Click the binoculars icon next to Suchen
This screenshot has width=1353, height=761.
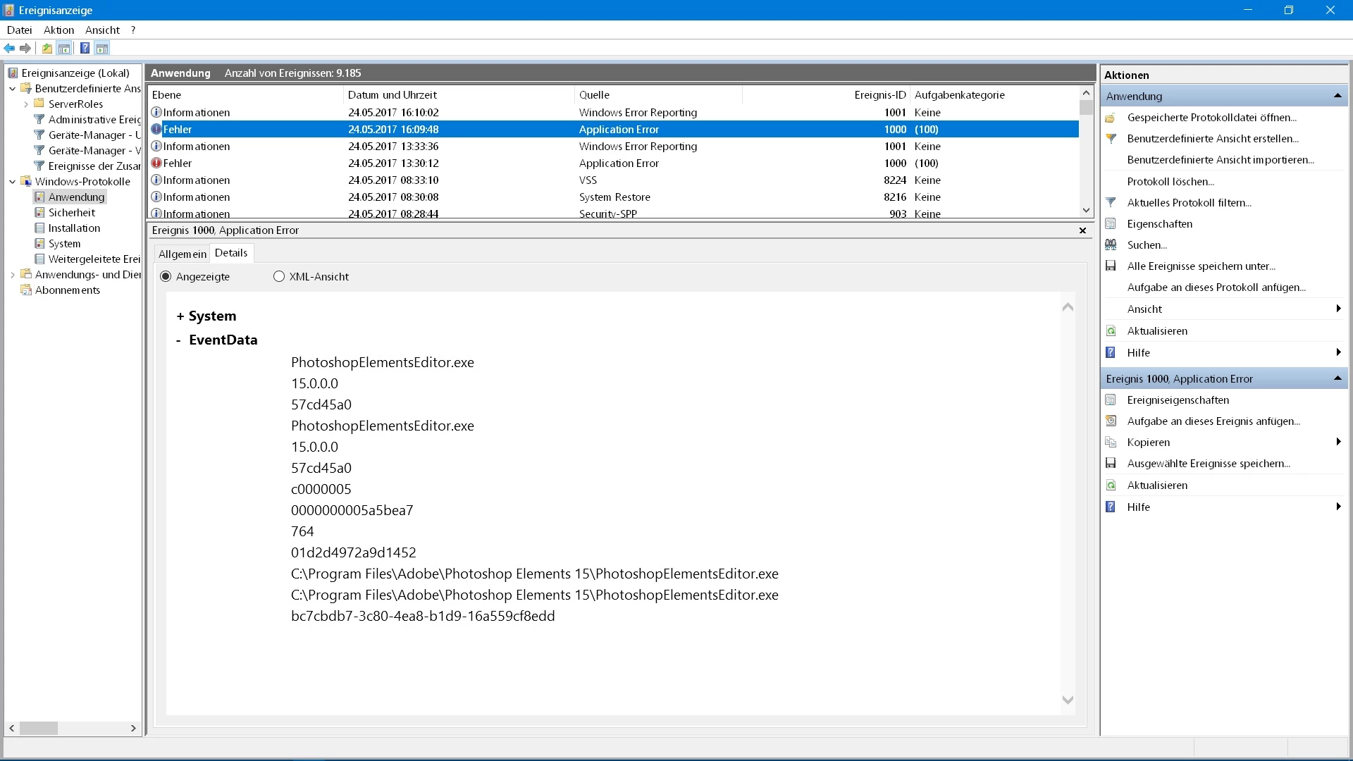[1111, 245]
